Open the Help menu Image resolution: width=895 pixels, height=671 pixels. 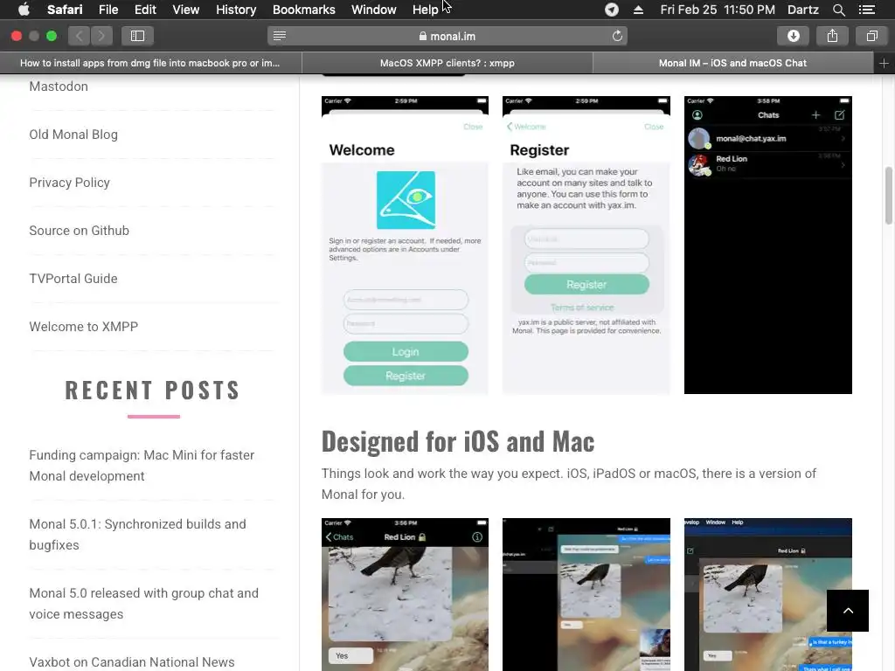point(426,10)
